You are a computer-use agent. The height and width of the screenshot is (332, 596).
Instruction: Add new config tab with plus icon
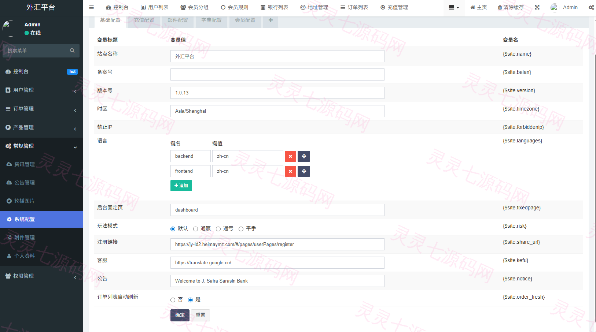(x=271, y=20)
